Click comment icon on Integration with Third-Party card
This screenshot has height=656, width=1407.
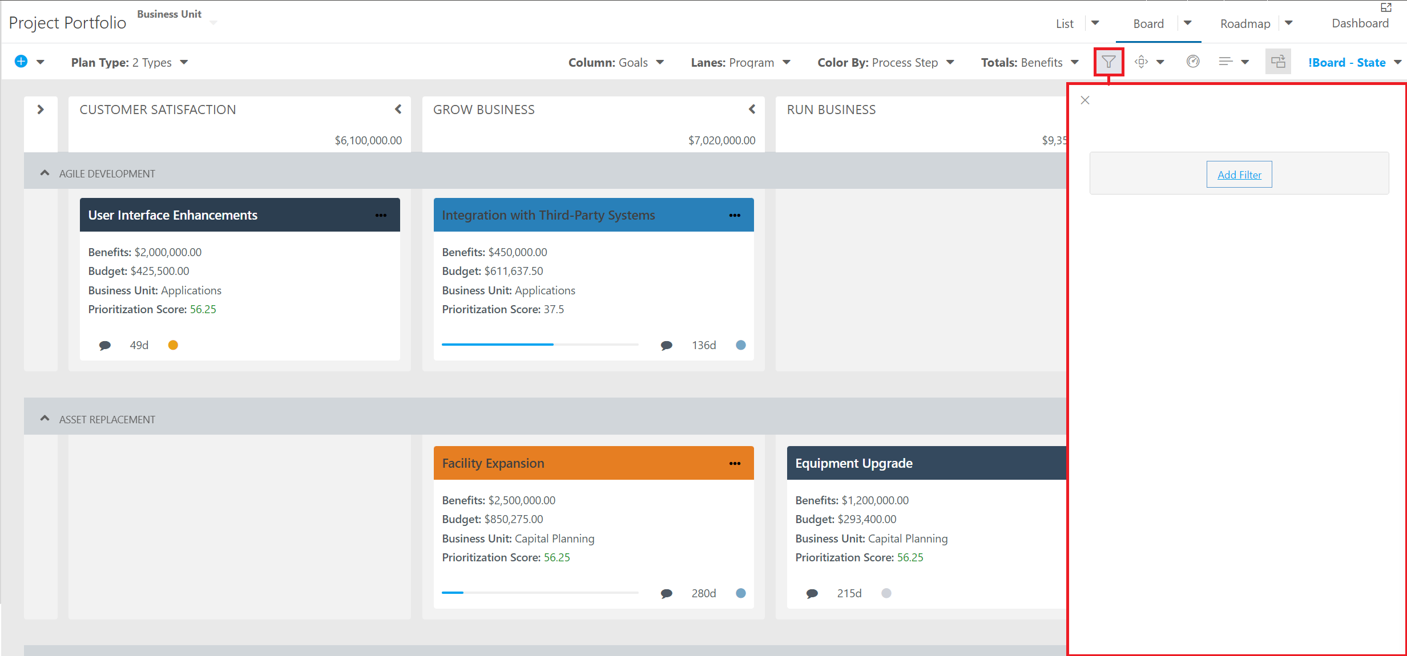(666, 345)
